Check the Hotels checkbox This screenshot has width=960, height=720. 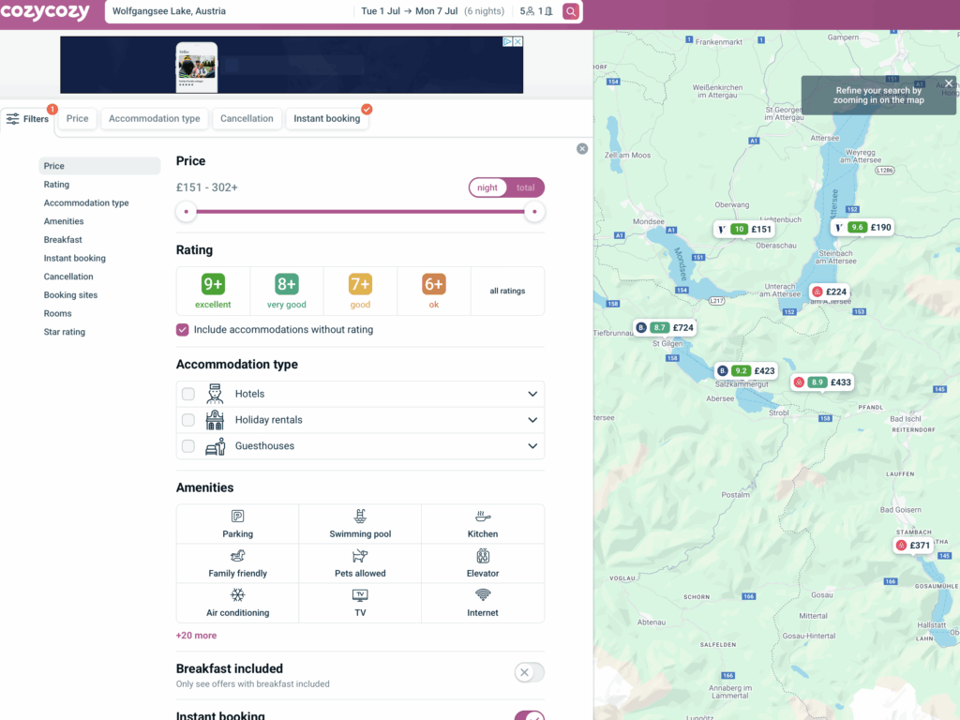188,394
